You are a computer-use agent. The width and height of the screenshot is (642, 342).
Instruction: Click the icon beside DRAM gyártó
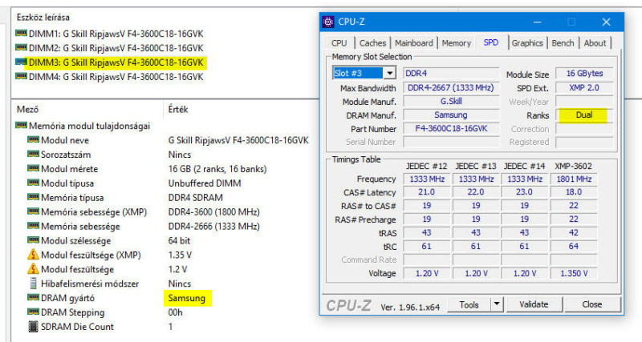[x=33, y=297]
